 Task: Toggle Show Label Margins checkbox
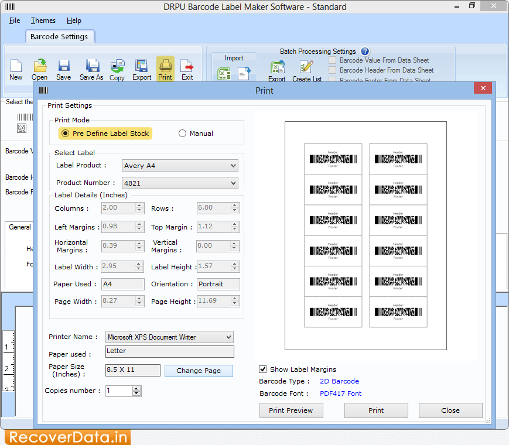pyautogui.click(x=262, y=369)
